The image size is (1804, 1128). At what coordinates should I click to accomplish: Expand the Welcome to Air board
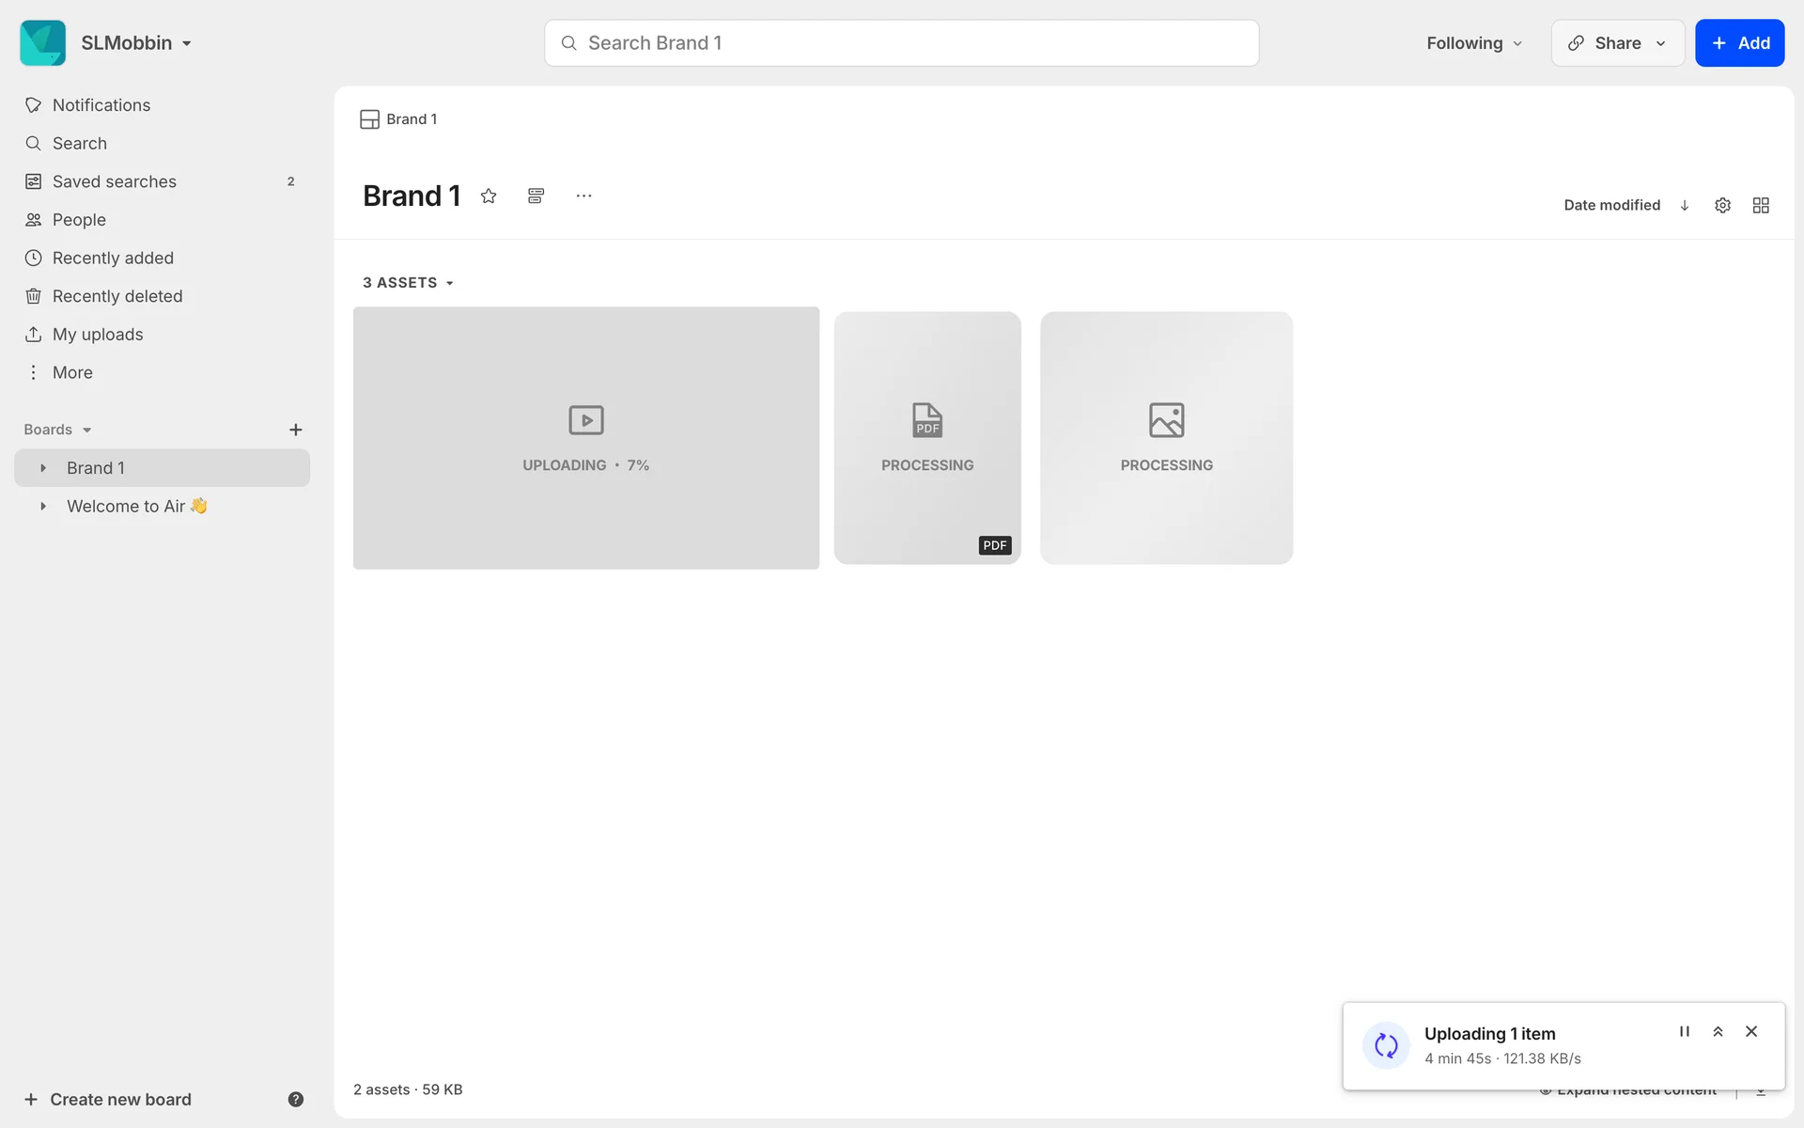click(43, 506)
